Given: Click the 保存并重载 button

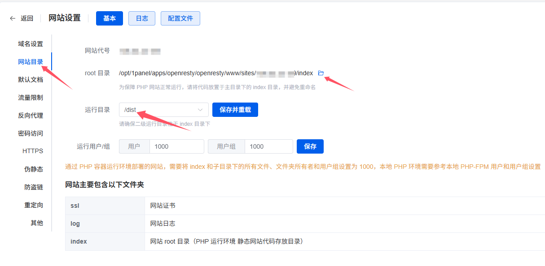Looking at the screenshot, I should point(235,110).
